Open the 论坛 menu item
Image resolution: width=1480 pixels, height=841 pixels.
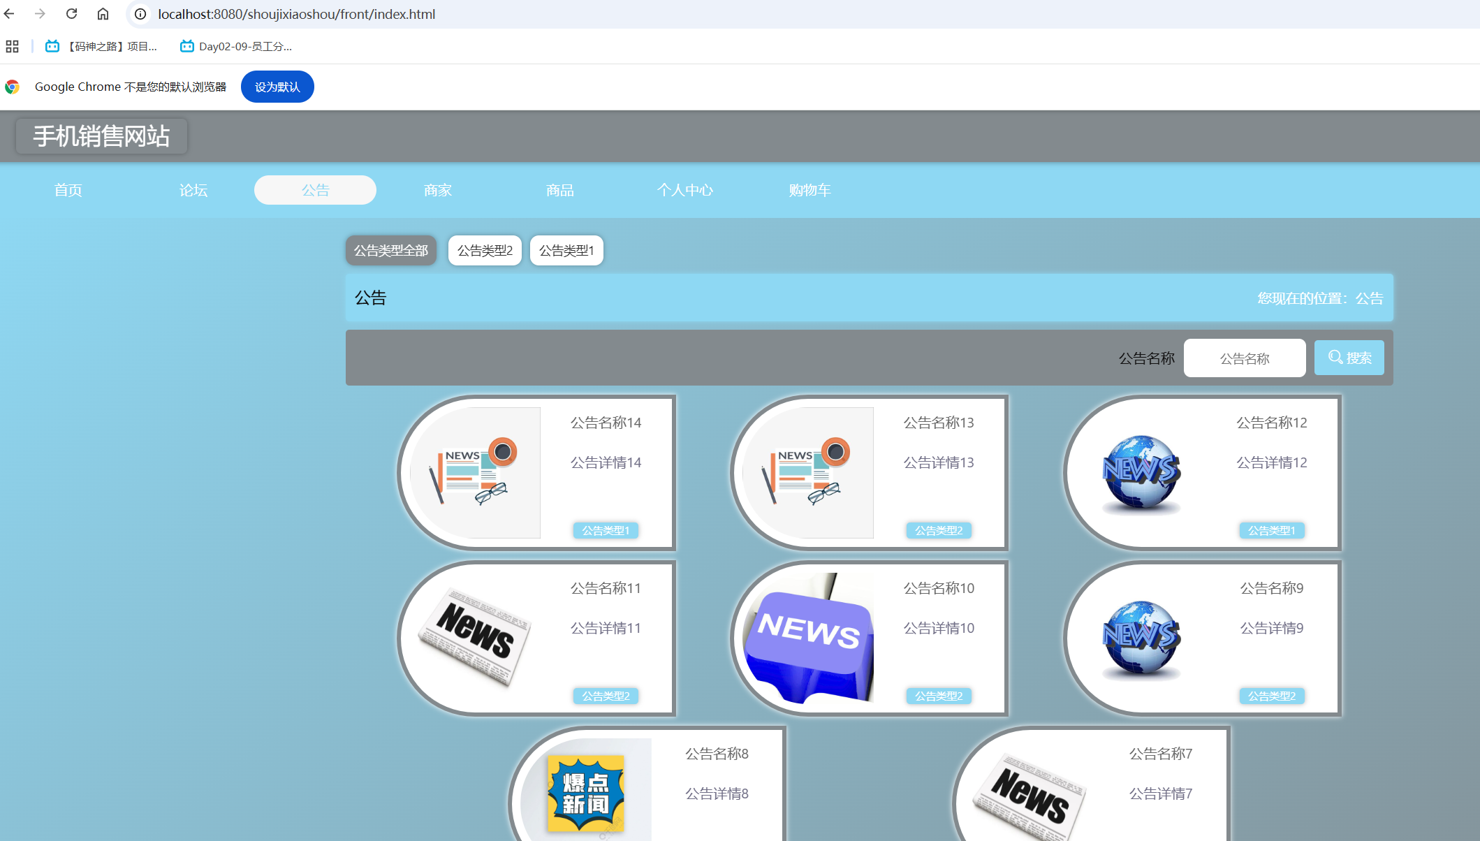coord(193,190)
